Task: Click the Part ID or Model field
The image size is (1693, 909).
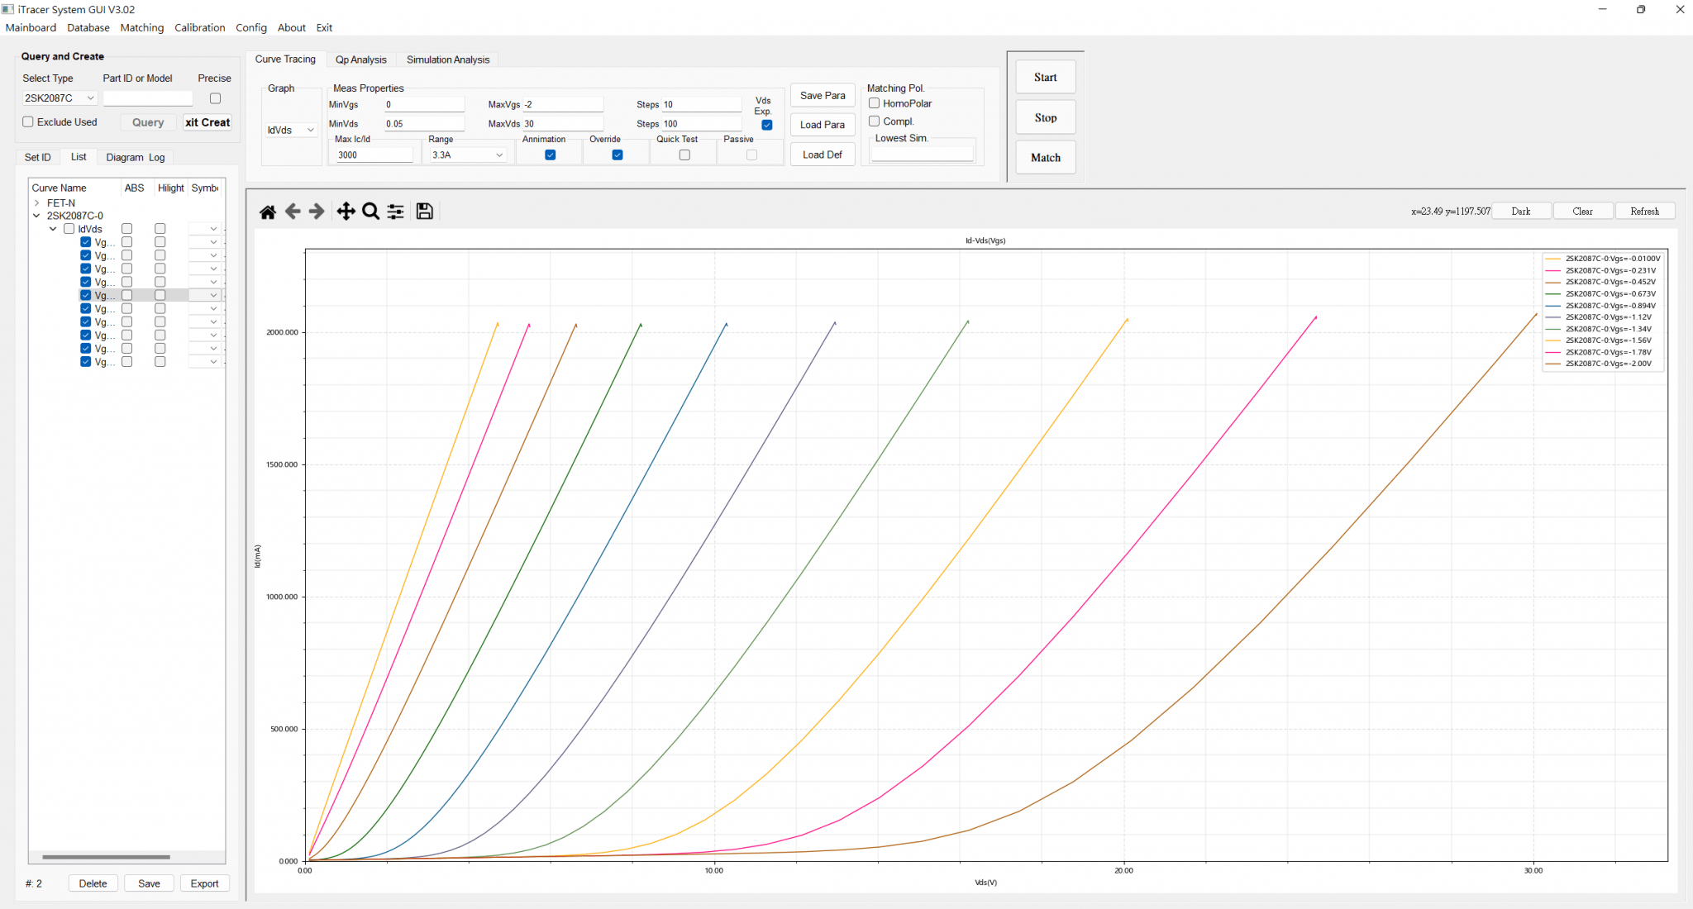Action: pos(147,98)
